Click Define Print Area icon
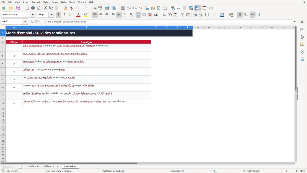This screenshot has height=173, width=307. (191, 8)
